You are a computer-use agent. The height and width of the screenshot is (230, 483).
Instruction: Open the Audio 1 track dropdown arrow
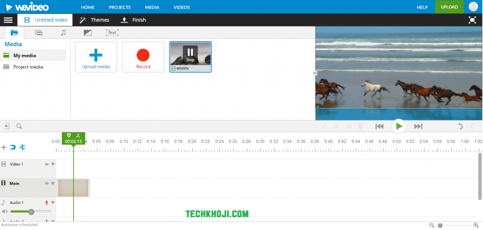tap(53, 203)
